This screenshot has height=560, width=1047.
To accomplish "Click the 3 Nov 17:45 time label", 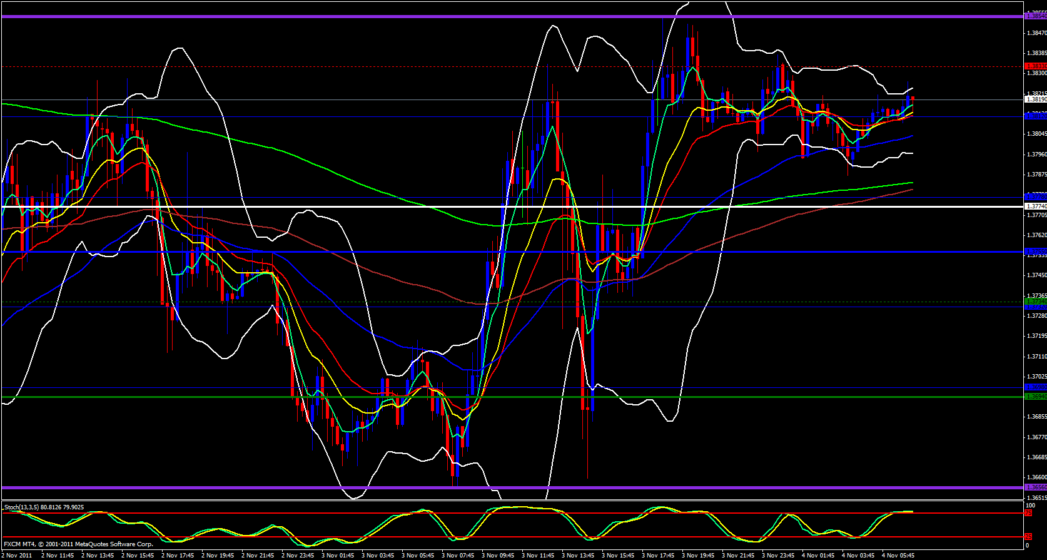I will [x=659, y=555].
